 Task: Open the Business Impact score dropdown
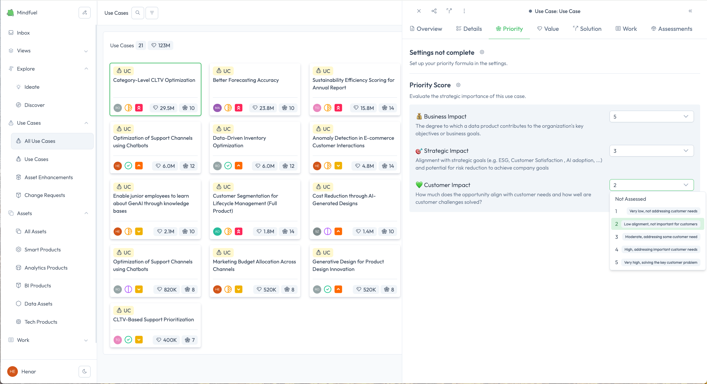[x=651, y=116]
